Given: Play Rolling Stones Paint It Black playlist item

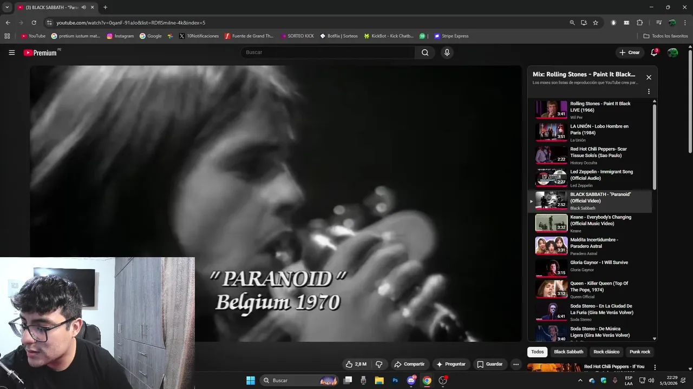Looking at the screenshot, I should point(590,110).
